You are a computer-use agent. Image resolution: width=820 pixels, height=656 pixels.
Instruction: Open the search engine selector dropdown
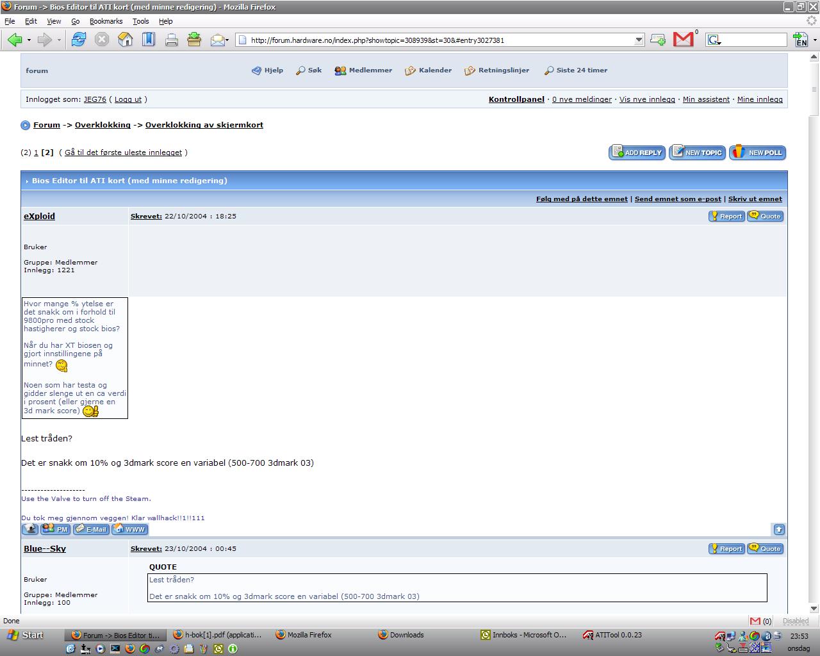click(x=714, y=40)
